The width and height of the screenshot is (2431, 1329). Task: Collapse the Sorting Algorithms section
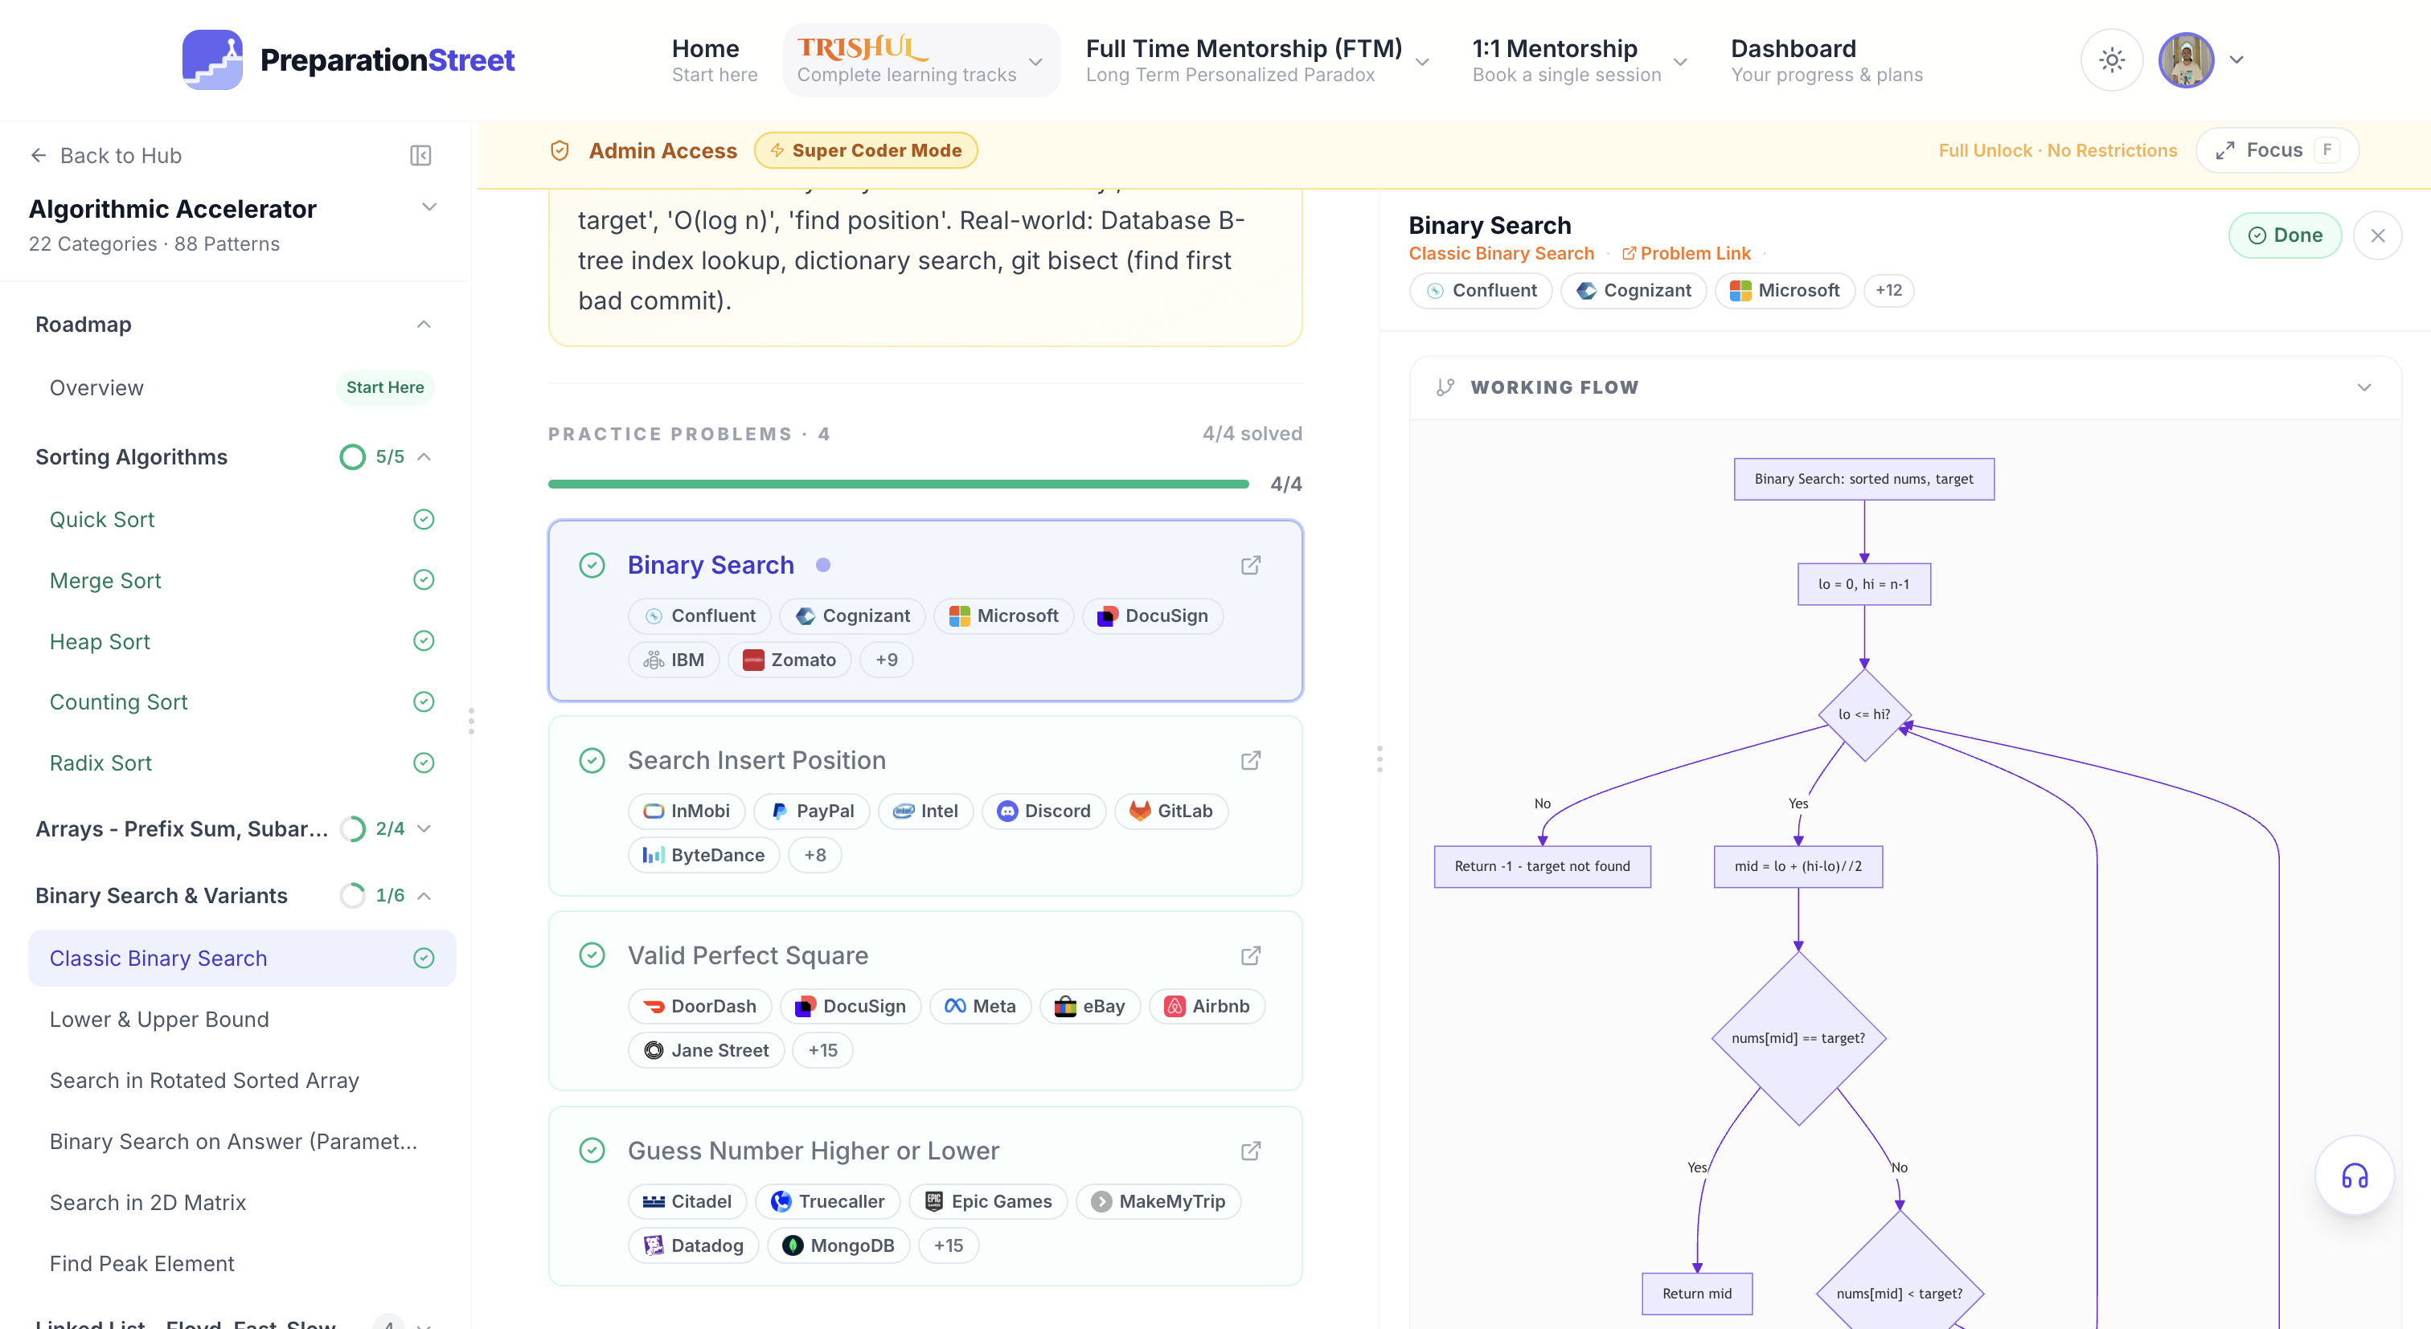424,456
